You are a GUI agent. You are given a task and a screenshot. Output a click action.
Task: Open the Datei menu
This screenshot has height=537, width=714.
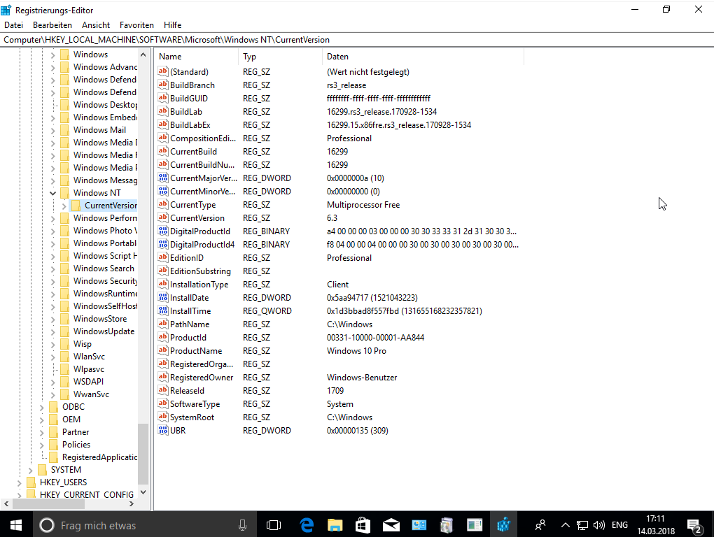14,25
